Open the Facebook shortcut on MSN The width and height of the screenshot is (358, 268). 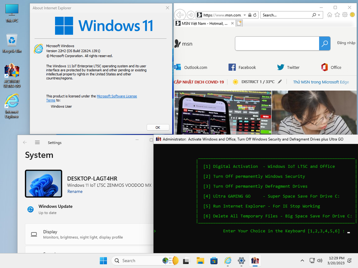[x=242, y=67]
